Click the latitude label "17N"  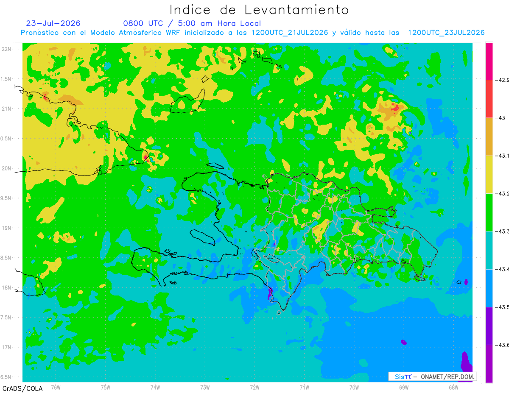pyautogui.click(x=7, y=347)
